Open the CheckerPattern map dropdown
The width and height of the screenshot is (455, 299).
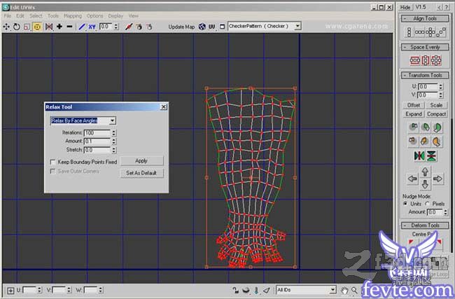pyautogui.click(x=297, y=26)
